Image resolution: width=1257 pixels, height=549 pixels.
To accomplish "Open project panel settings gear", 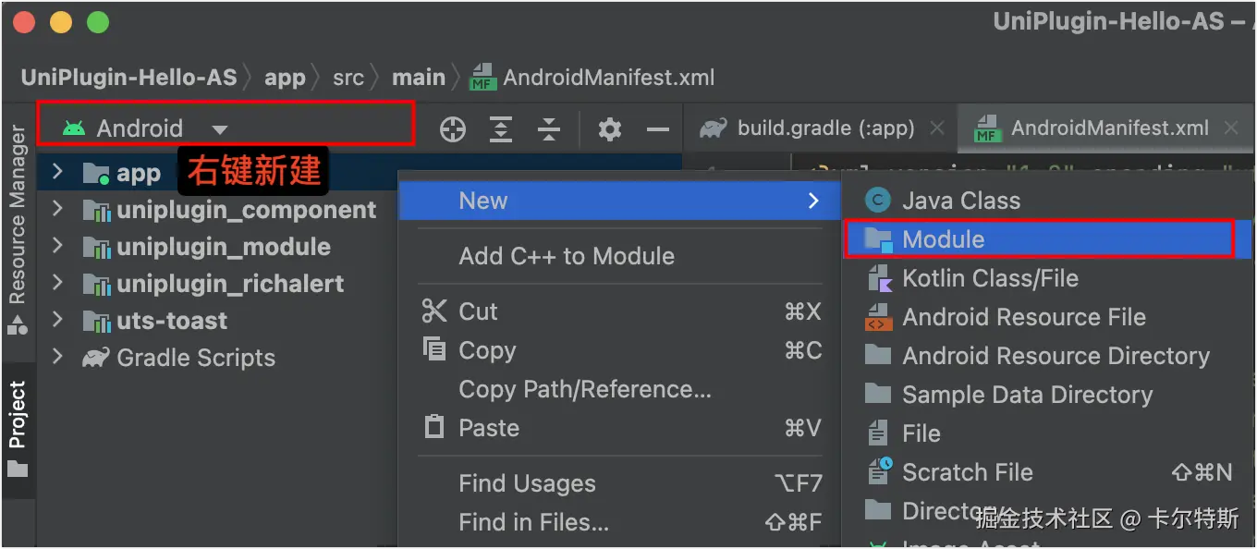I will tap(609, 129).
